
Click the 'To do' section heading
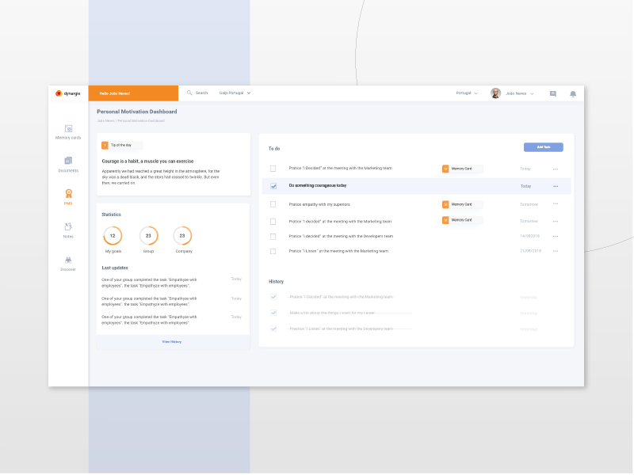tap(274, 149)
